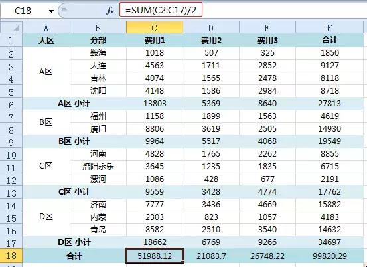This screenshot has width=367, height=267.
Task: Click the cell 福州
Action: pos(98,116)
